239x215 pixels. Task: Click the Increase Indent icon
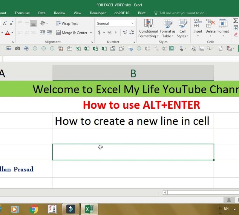click(x=49, y=33)
